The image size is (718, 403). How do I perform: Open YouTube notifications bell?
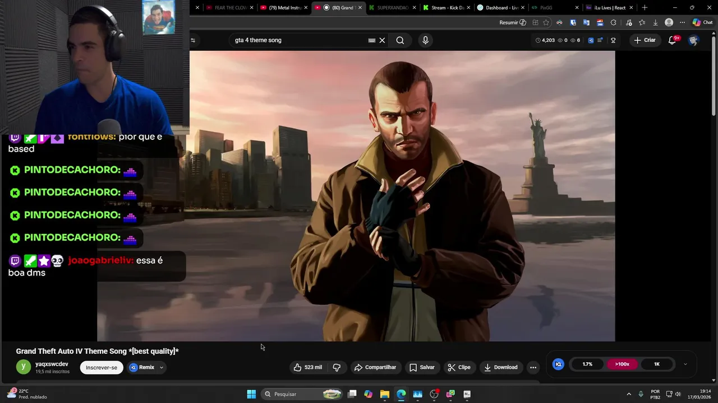click(x=672, y=40)
